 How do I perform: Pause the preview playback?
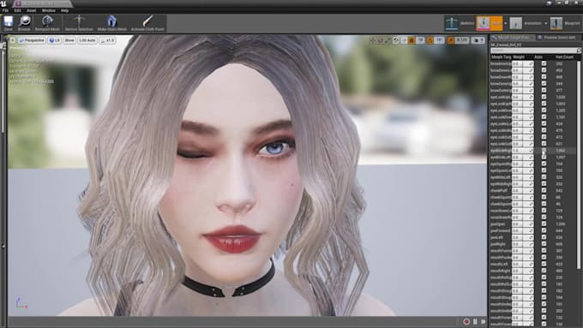pyautogui.click(x=475, y=322)
